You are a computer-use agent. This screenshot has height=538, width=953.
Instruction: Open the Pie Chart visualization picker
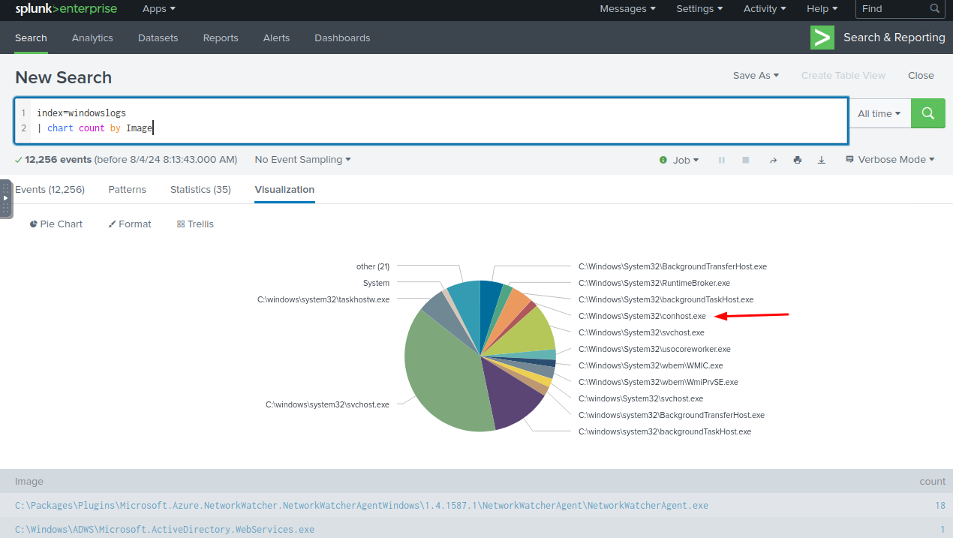point(56,224)
